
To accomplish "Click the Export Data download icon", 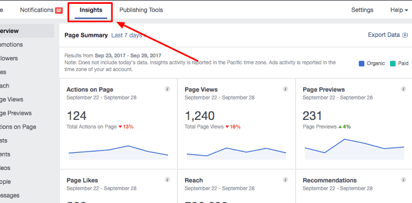I will [x=405, y=35].
